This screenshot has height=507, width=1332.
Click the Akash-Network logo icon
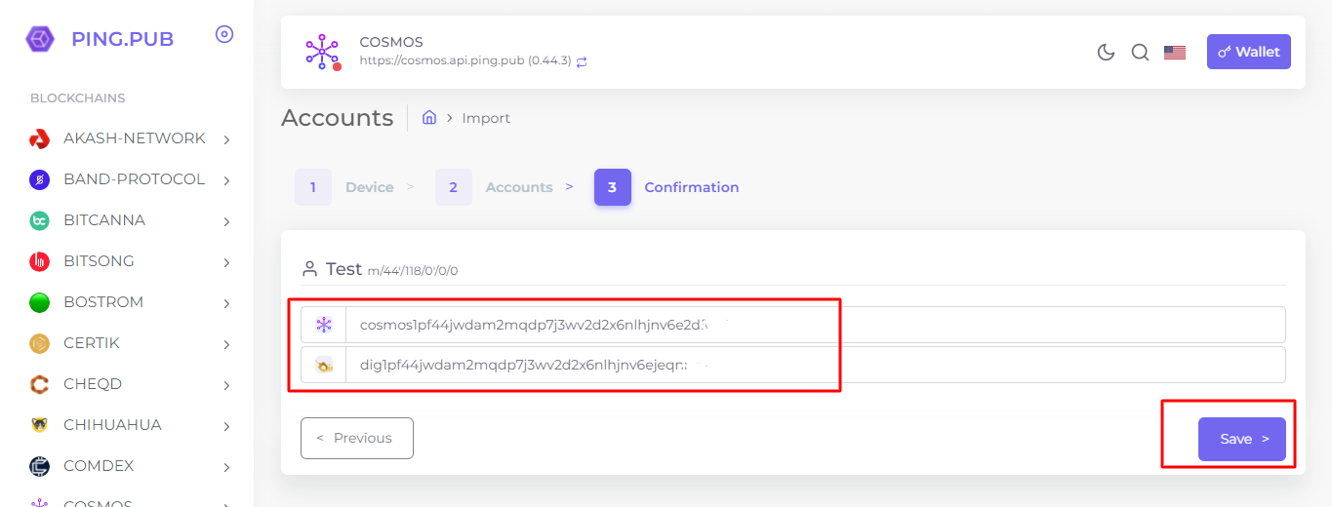coord(39,138)
